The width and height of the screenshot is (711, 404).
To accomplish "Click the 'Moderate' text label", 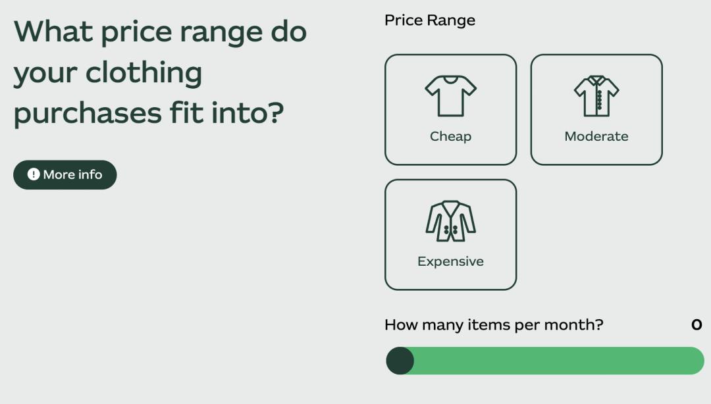I will click(x=596, y=136).
